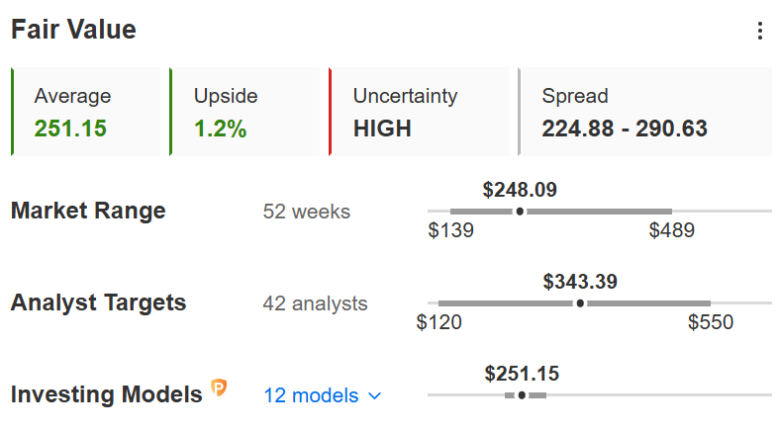Click the 12 models link
Image resolution: width=778 pixels, height=431 pixels.
(311, 395)
